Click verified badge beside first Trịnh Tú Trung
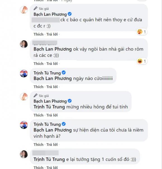The width and height of the screenshot is (162, 169). point(64,73)
